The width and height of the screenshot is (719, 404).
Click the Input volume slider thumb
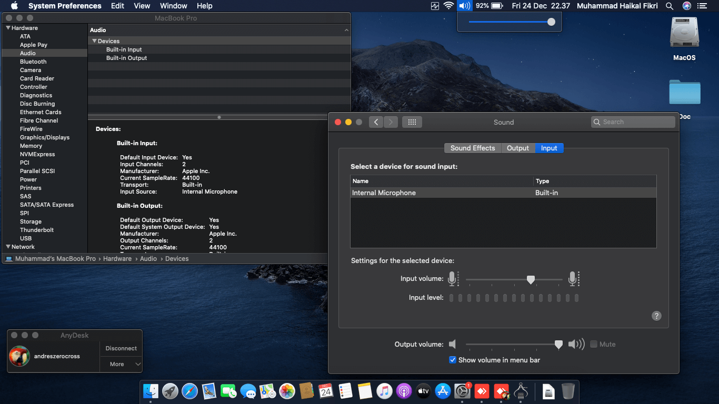[531, 279]
